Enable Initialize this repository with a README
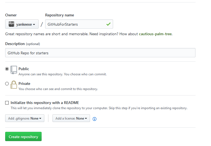Viewport: 211px width, 146px height. pos(7,103)
